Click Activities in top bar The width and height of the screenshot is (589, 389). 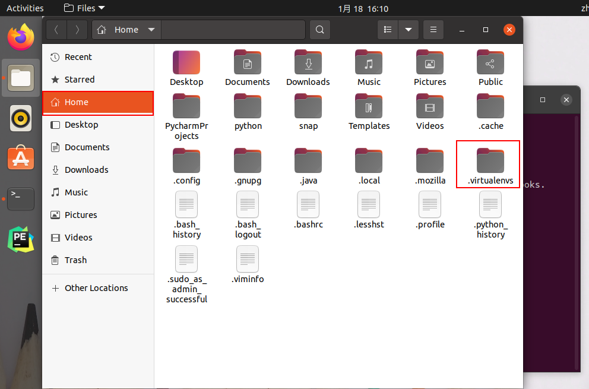pyautogui.click(x=25, y=8)
